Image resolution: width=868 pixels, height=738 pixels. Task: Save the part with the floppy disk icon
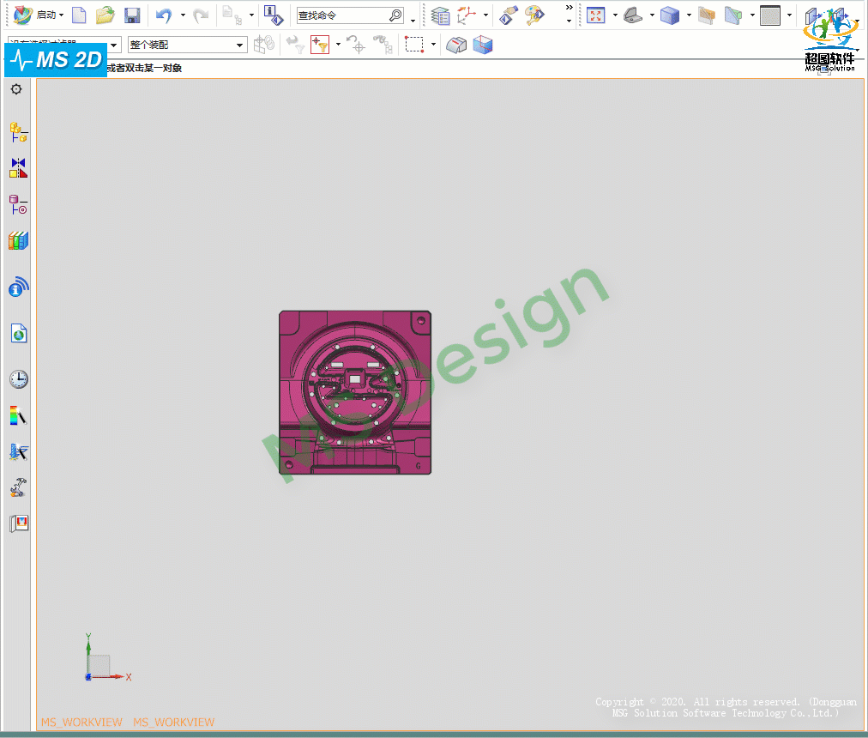tap(132, 15)
